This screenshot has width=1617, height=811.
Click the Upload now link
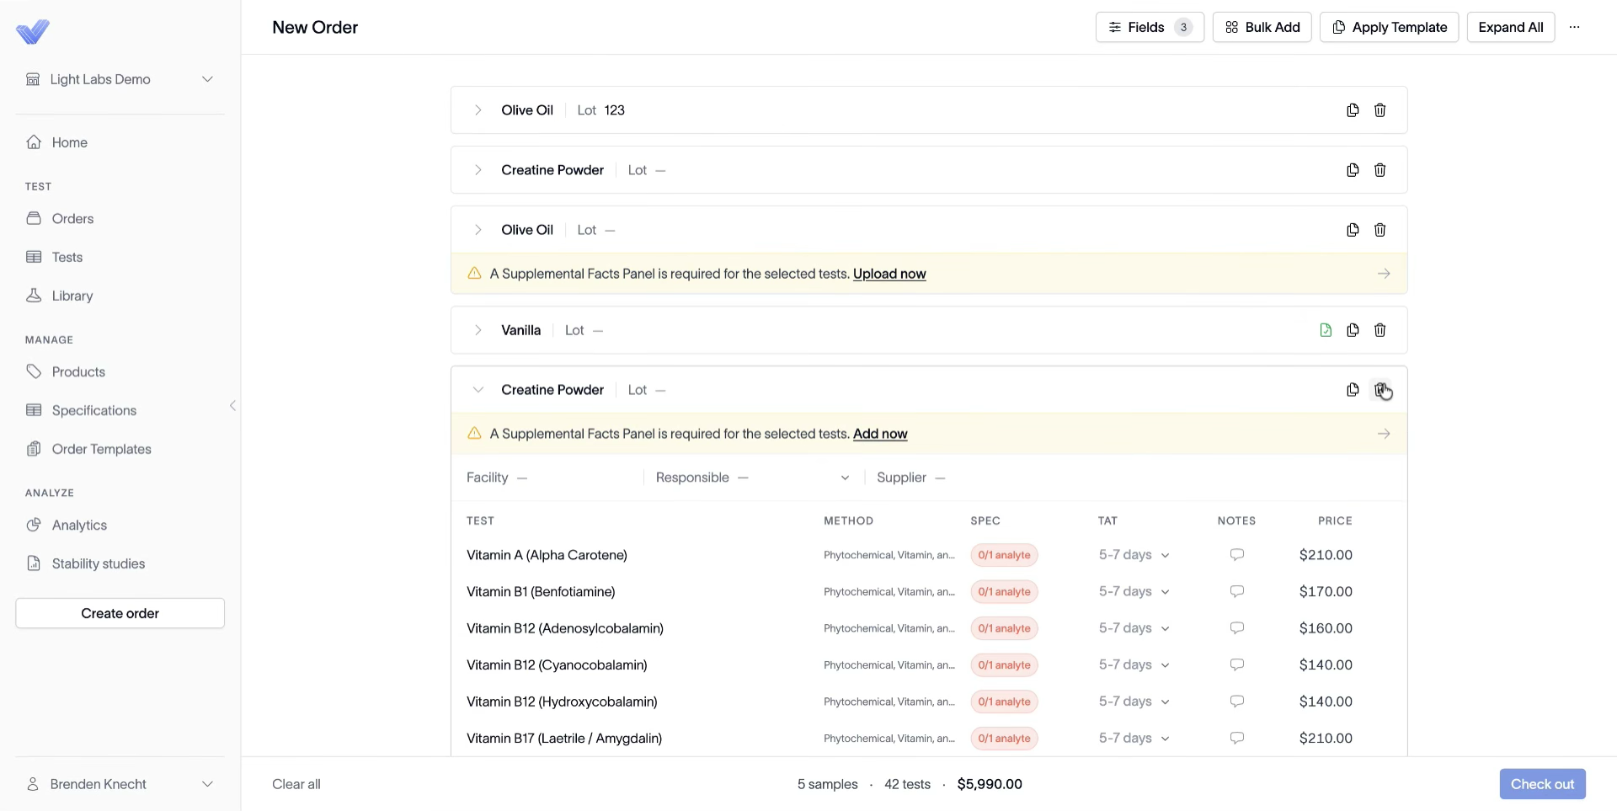889,274
